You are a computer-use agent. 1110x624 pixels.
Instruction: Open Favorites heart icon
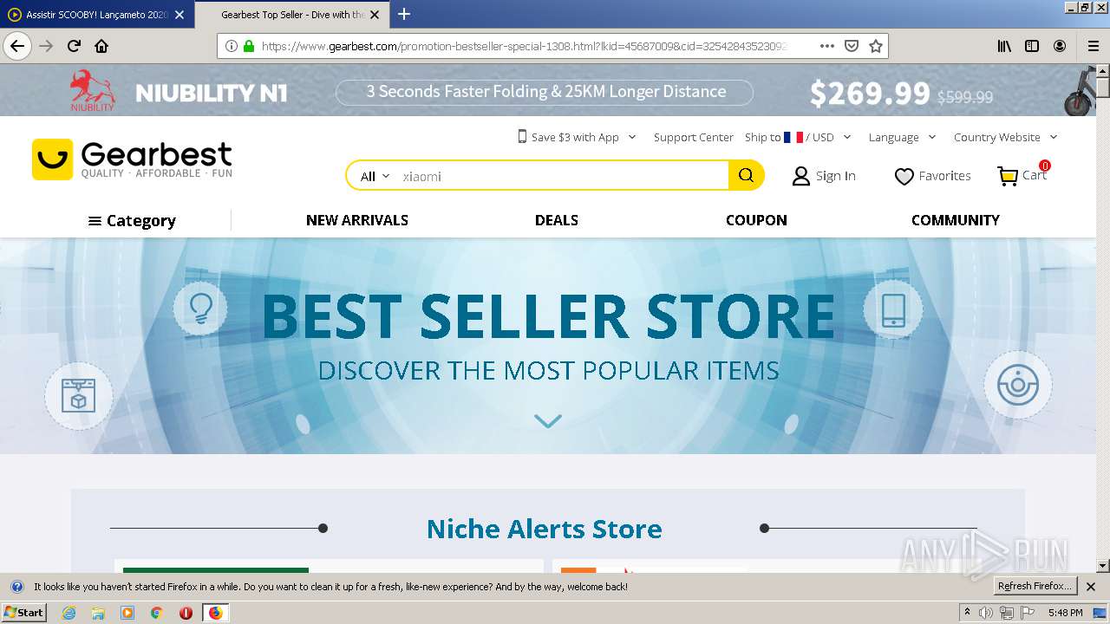(904, 176)
